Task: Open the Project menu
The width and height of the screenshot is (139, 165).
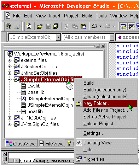Action: [71, 16]
